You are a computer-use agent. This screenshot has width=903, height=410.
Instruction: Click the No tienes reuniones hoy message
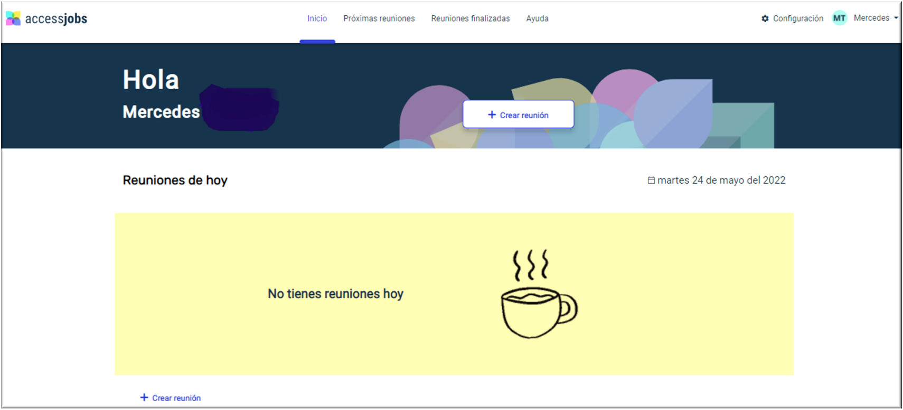pos(335,294)
